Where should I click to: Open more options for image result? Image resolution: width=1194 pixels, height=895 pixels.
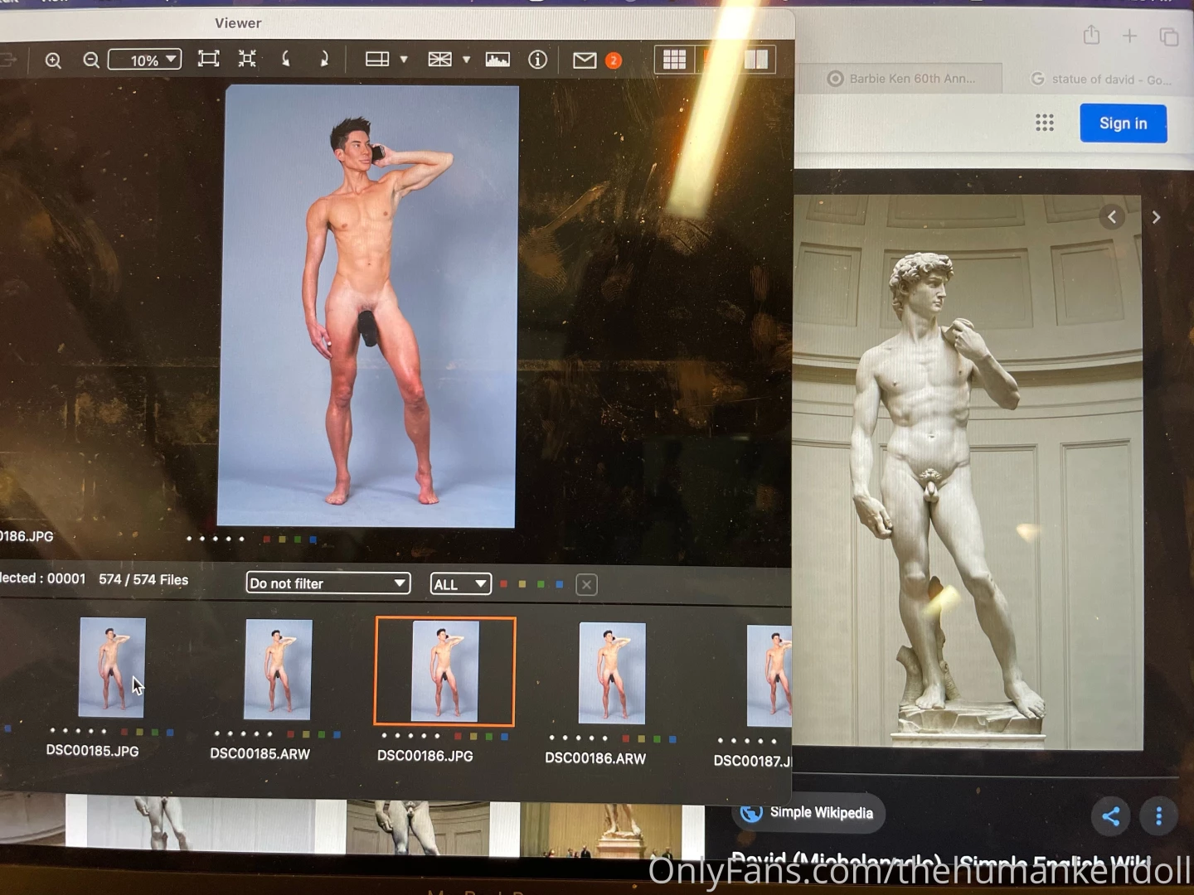coord(1158,816)
